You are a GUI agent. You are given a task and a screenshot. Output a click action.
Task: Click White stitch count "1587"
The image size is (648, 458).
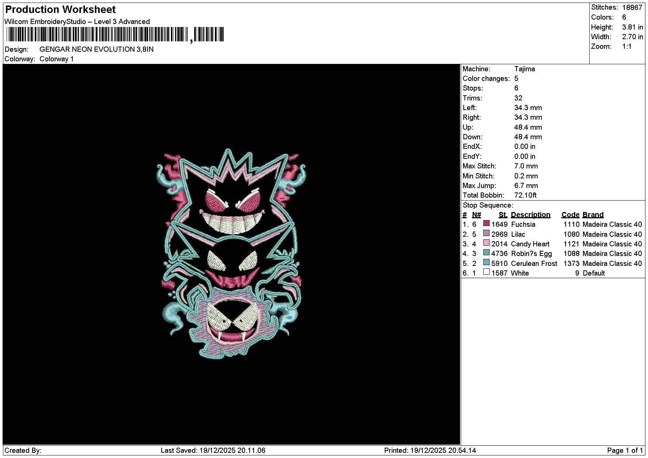pos(500,273)
